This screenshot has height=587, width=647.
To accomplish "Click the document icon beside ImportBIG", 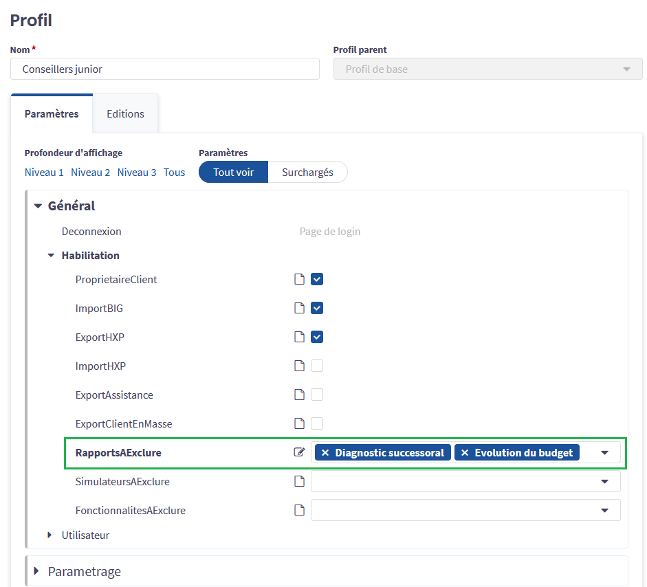I will 299,308.
